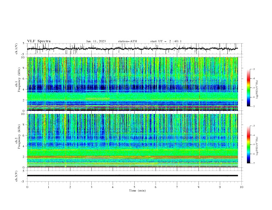The width and height of the screenshot is (272, 210).
Task: Click time axis tick label "2"
Action: tap(70, 187)
